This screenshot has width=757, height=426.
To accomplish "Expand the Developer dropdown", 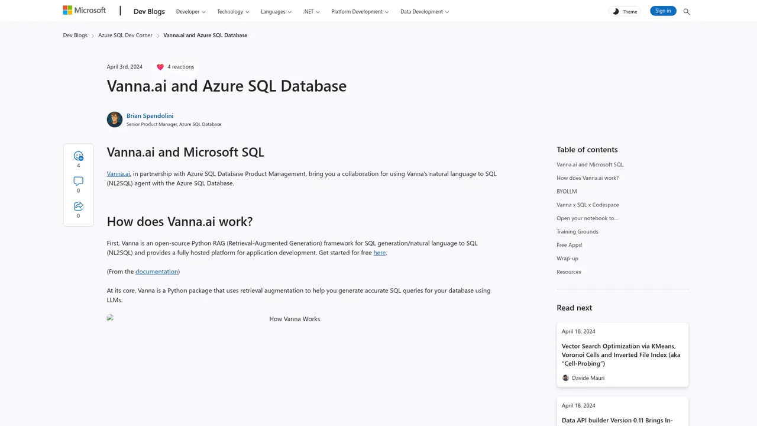I will (x=191, y=11).
